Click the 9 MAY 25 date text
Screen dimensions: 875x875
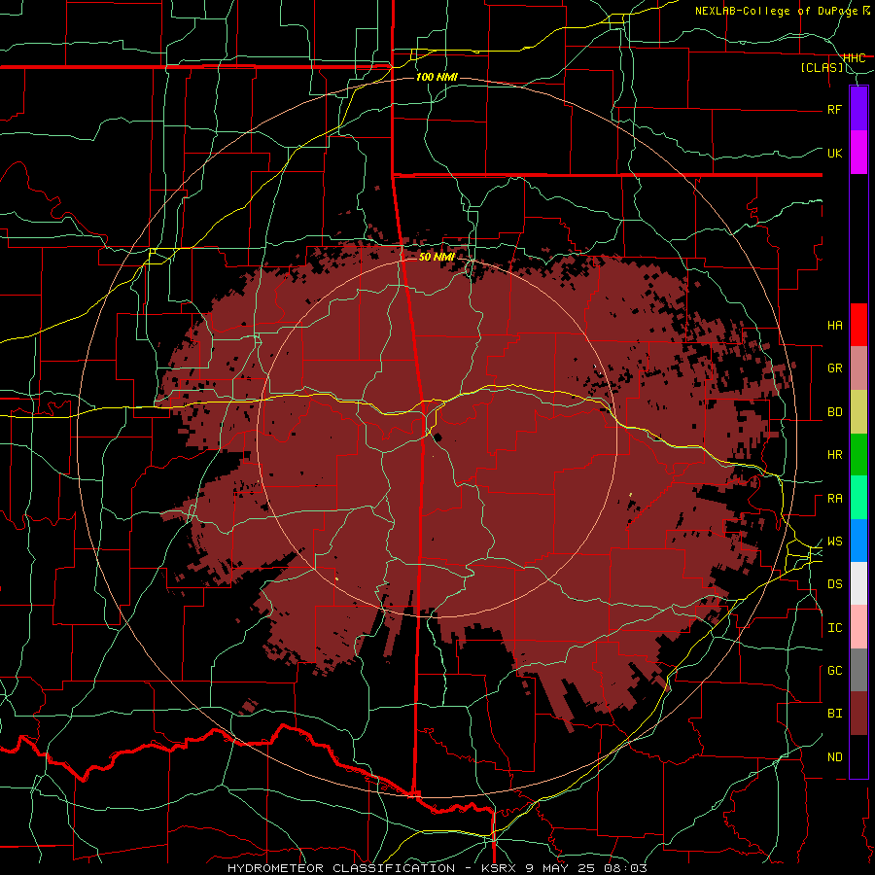coord(561,868)
